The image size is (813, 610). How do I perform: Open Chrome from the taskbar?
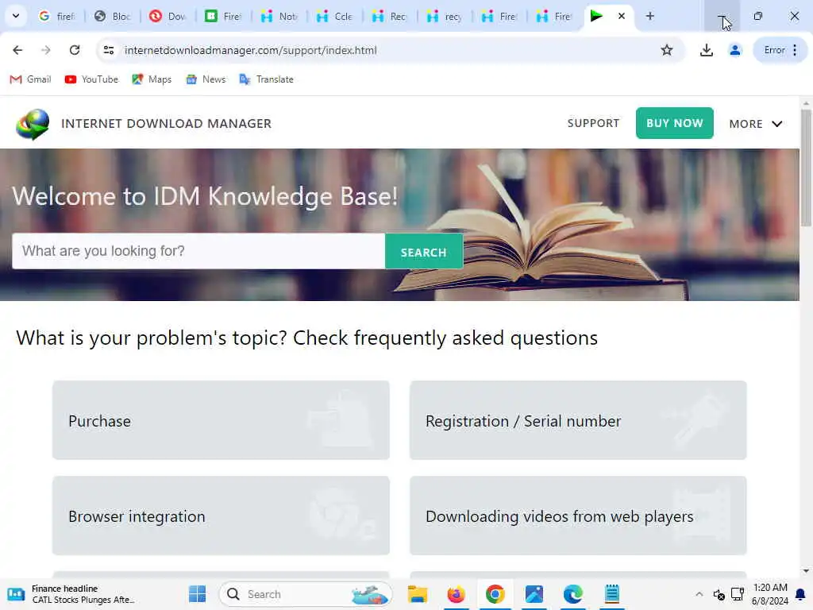[x=495, y=594]
